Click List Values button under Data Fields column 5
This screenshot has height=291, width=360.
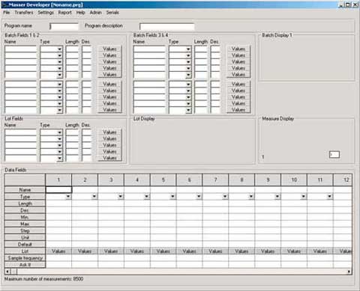click(x=163, y=251)
